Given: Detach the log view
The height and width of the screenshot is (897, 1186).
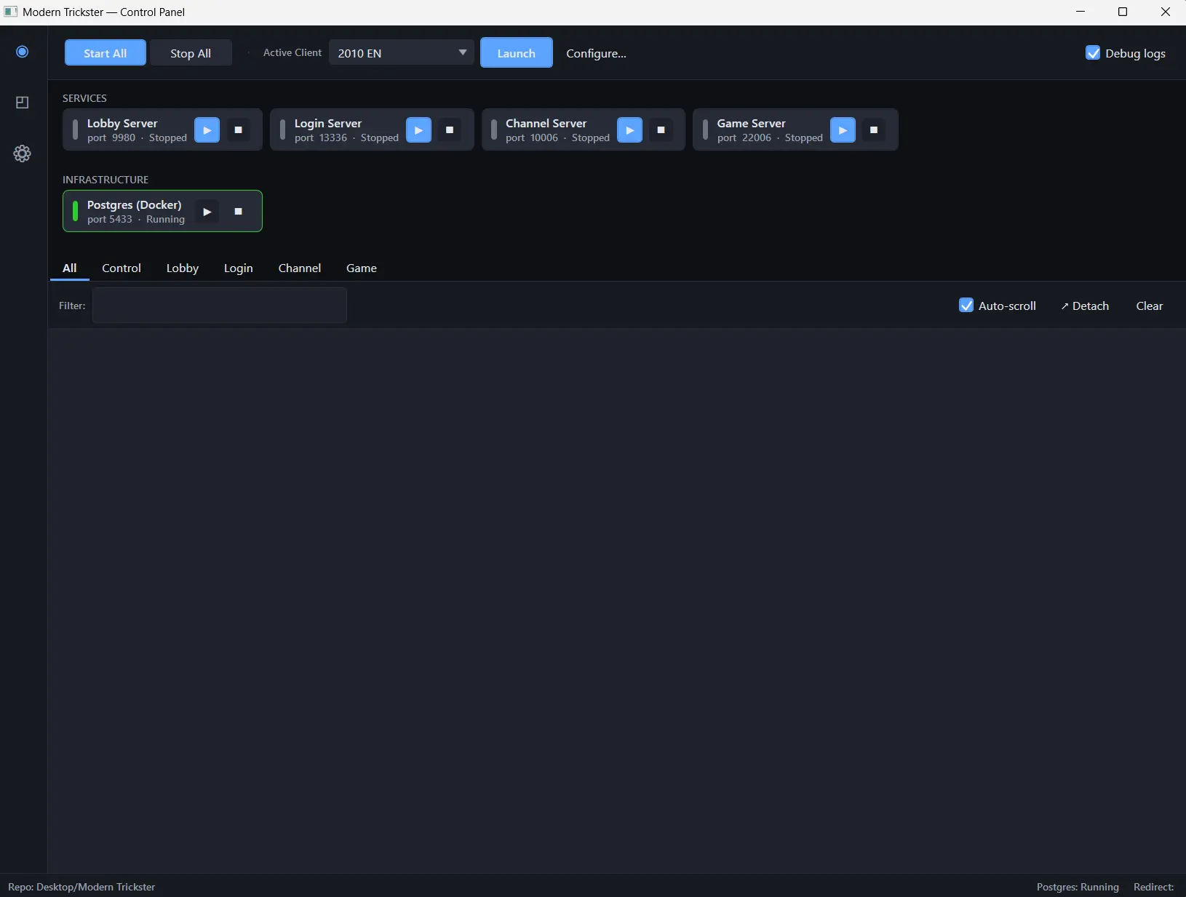Looking at the screenshot, I should click(x=1085, y=306).
